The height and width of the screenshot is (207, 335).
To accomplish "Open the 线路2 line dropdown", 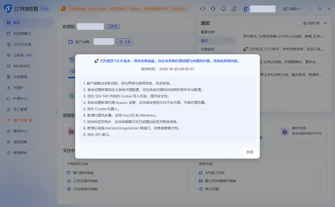I will (292, 9).
